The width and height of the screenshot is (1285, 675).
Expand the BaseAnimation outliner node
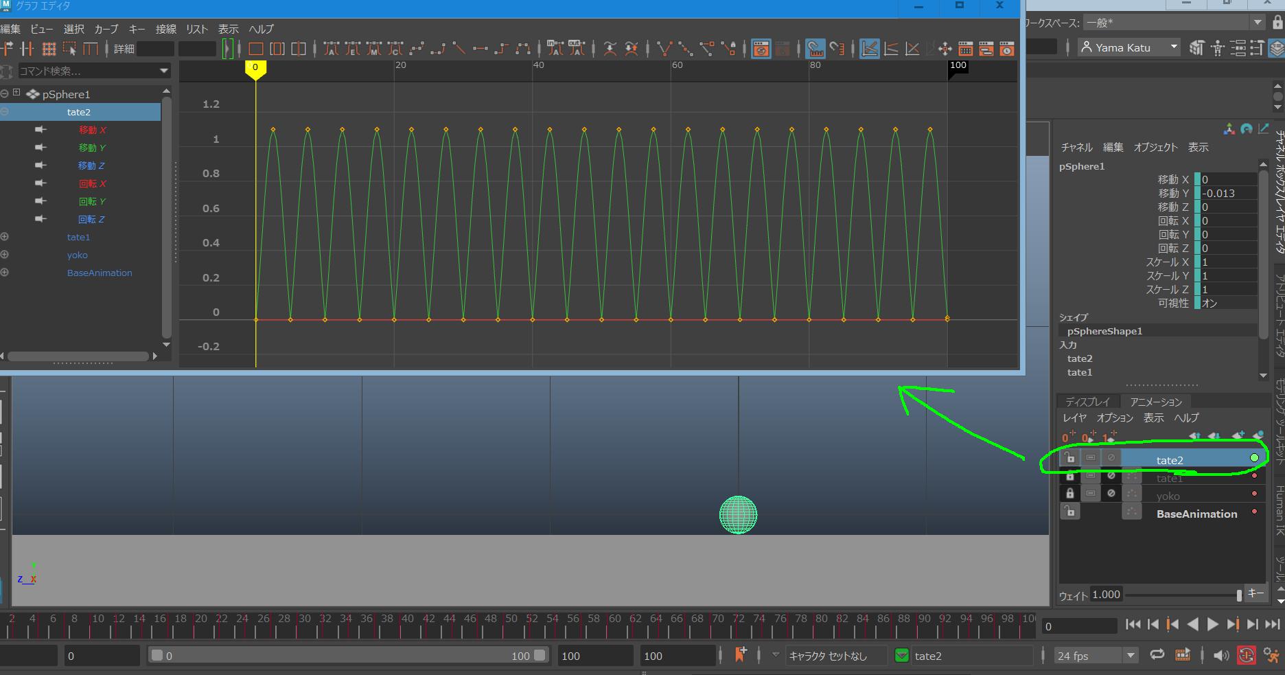5,272
